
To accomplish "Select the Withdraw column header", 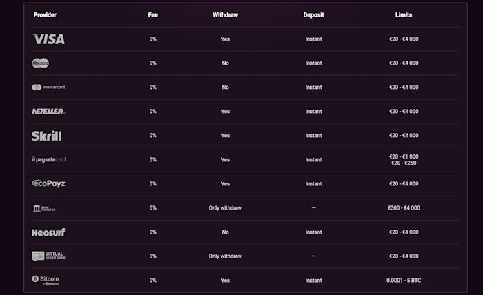I will [226, 14].
